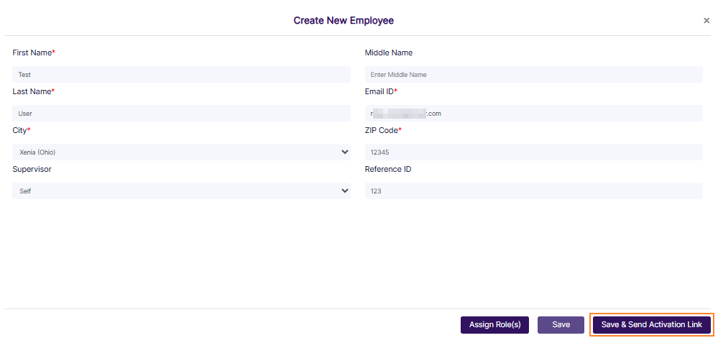
Task: Click the Last Name label text
Action: (33, 92)
